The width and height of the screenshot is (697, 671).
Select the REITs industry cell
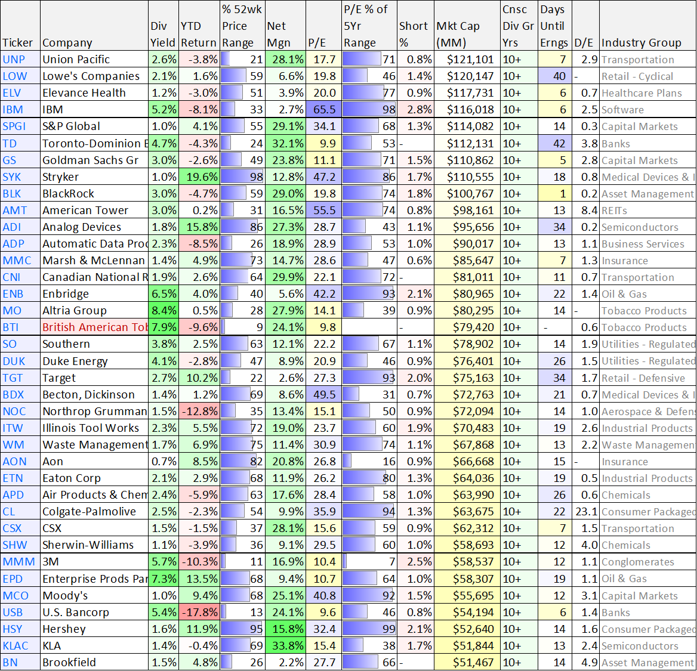click(647, 210)
